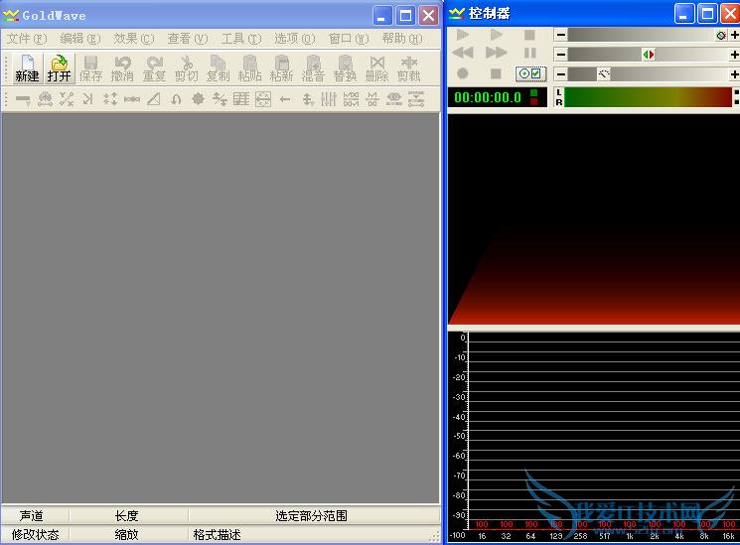Click the Paste (粘贴) toolbar icon
Image resolution: width=740 pixels, height=545 pixels.
click(x=249, y=68)
